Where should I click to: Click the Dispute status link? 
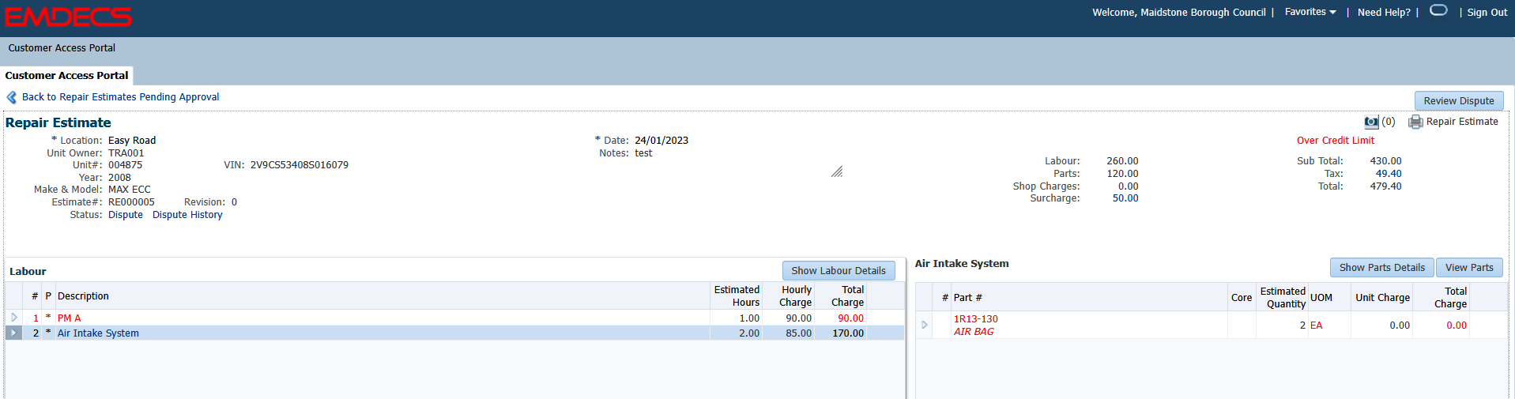click(x=126, y=215)
